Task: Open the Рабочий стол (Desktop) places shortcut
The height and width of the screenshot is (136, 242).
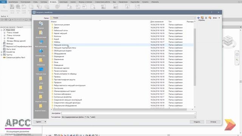Action: click(x=41, y=71)
